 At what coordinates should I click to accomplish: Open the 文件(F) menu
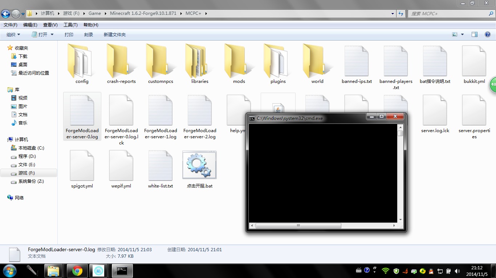[11, 25]
